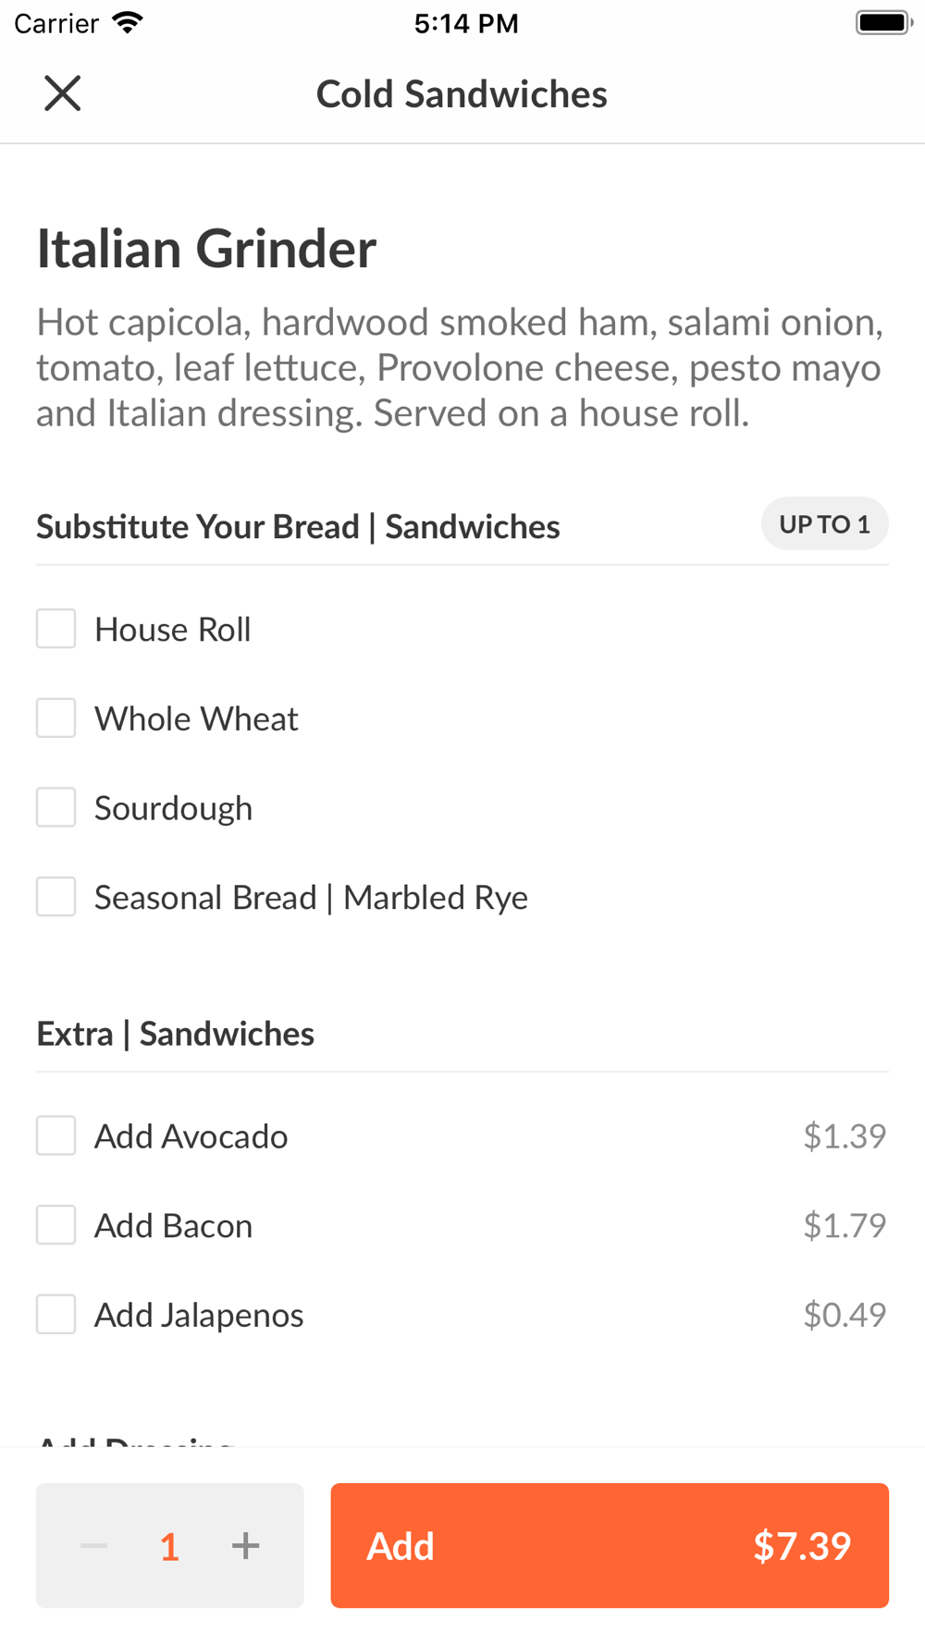The height and width of the screenshot is (1644, 925).
Task: Tap the Add Bacon $1.79 price
Action: tap(844, 1225)
